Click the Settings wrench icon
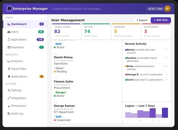178x130 pixels. pos(9,90)
